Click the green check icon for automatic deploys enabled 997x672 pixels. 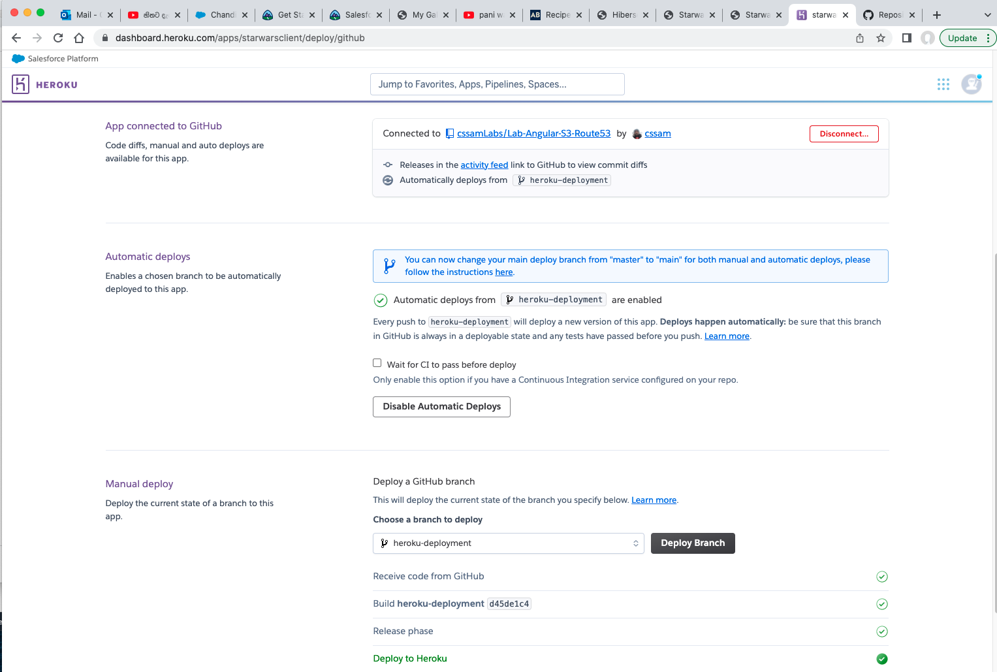click(381, 300)
